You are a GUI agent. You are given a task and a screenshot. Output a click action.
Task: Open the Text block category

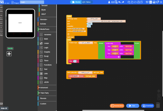coord(47,69)
